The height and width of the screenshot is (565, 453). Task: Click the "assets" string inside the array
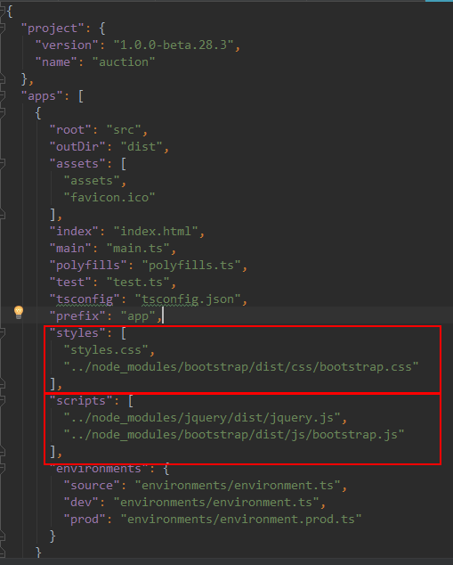(x=92, y=181)
